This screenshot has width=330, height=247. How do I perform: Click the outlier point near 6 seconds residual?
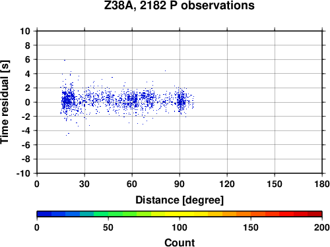[x=65, y=60]
